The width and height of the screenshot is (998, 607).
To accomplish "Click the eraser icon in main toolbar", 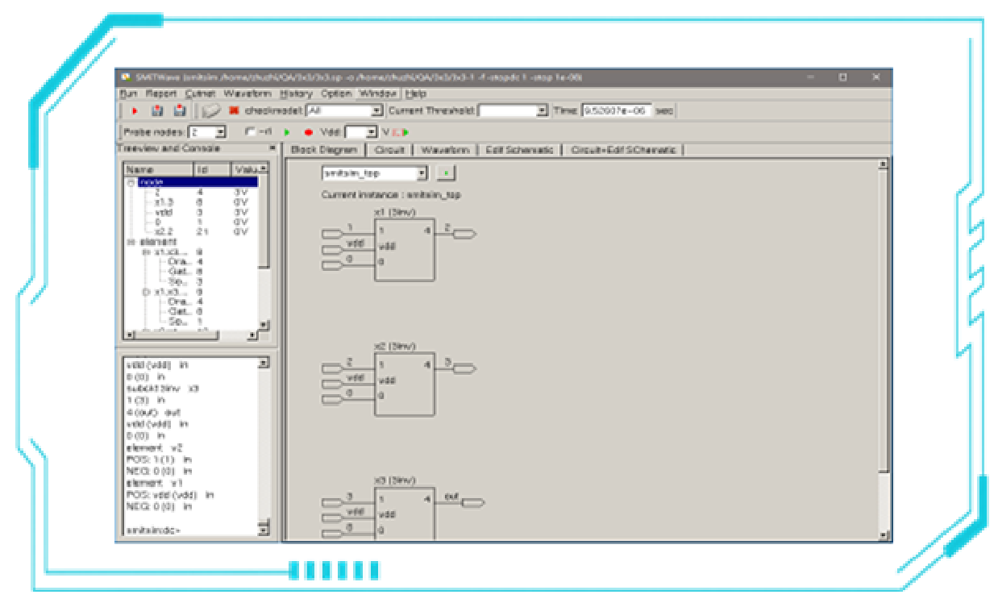I will [210, 110].
